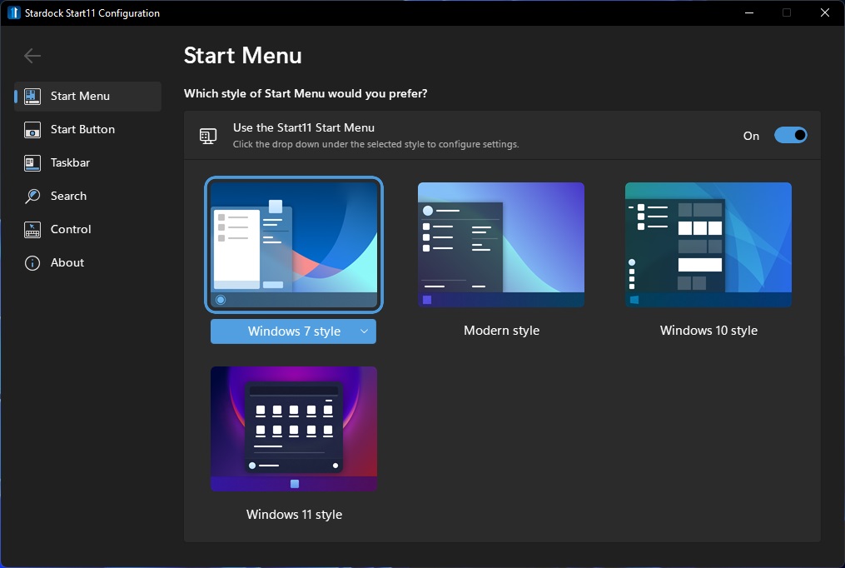Click the Modern style label

pyautogui.click(x=502, y=331)
